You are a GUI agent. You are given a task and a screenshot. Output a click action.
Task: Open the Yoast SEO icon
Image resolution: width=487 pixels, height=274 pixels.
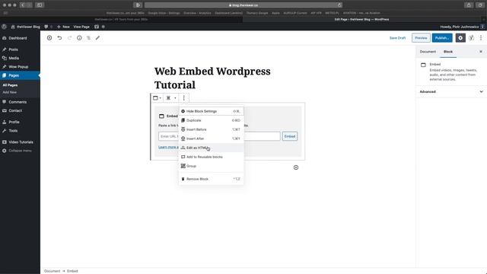pyautogui.click(x=471, y=38)
